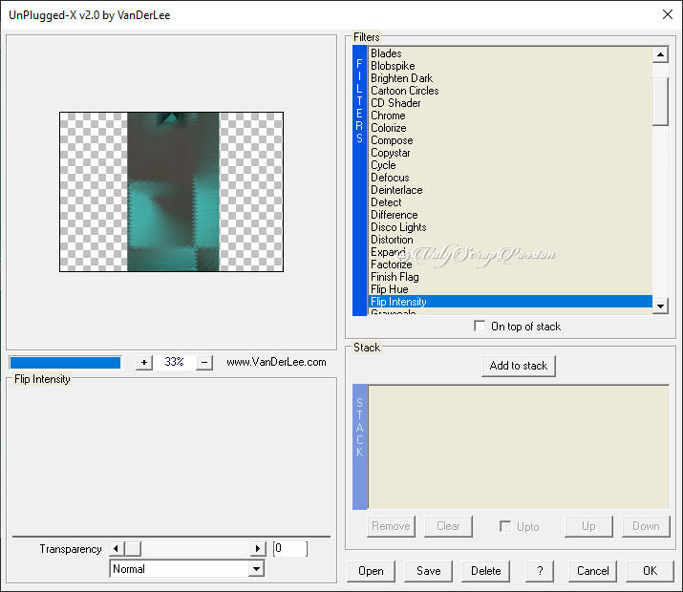683x592 pixels.
Task: Confirm with the OK button
Action: point(650,571)
